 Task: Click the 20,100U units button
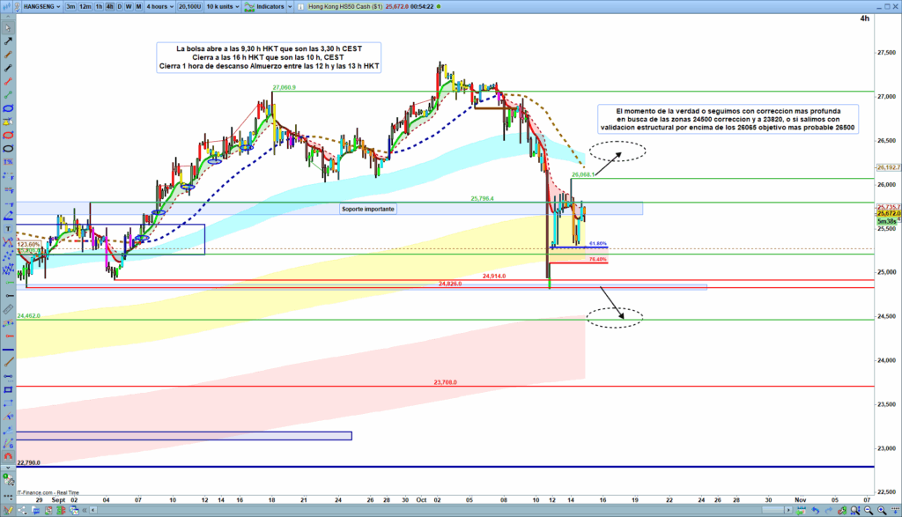pyautogui.click(x=189, y=7)
